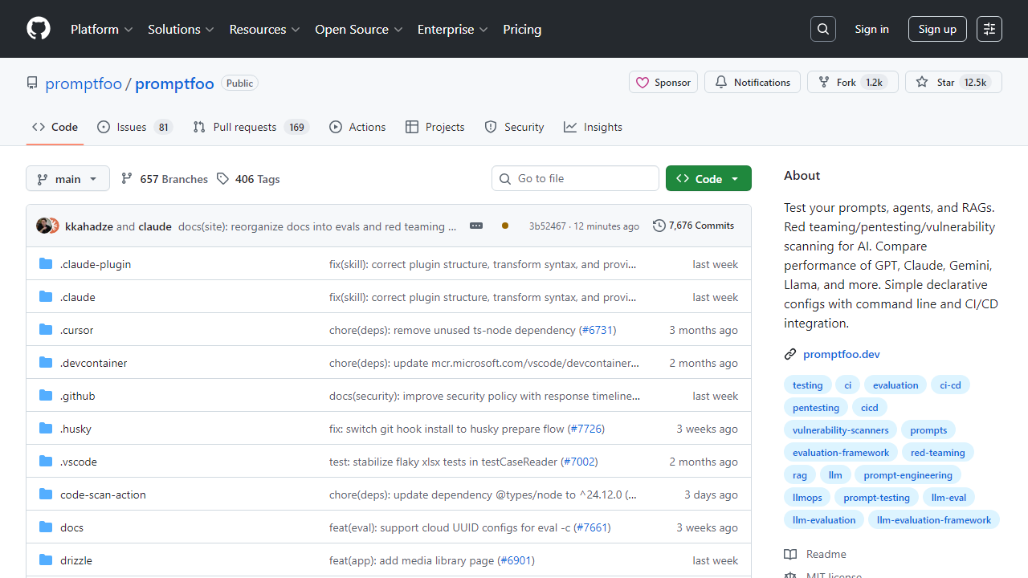Click the folder icon for code-scan-action
1028x578 pixels.
coord(46,495)
